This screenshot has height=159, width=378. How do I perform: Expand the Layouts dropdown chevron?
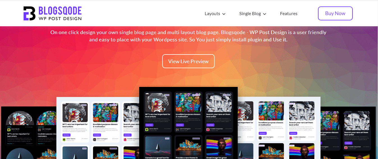pyautogui.click(x=224, y=14)
